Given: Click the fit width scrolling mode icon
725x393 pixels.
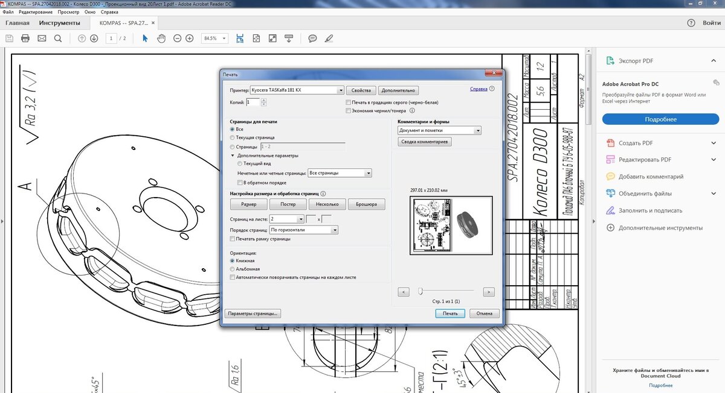Looking at the screenshot, I should (240, 38).
